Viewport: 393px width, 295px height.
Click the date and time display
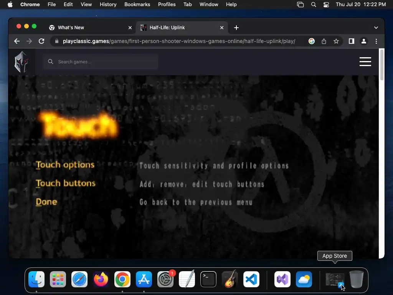(x=361, y=5)
